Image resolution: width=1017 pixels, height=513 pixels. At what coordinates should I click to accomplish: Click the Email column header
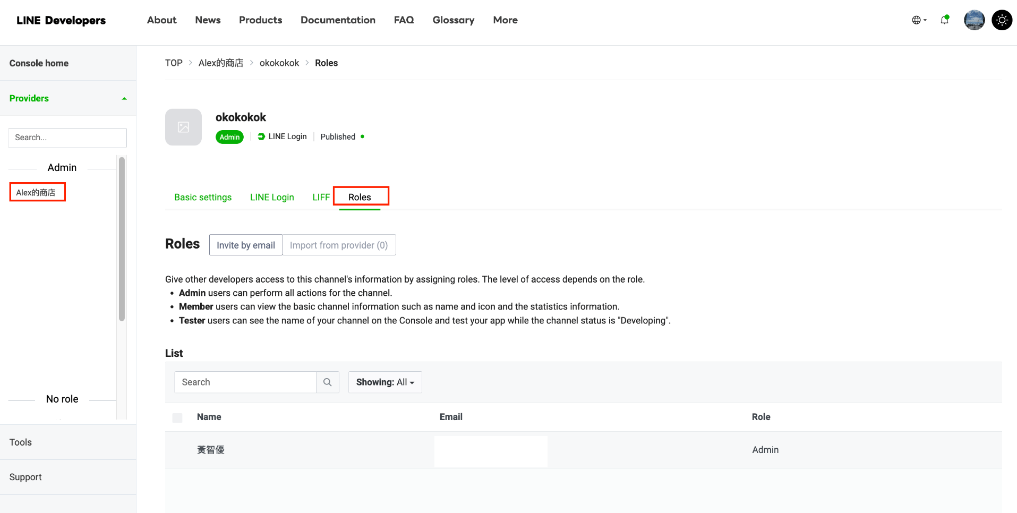[451, 417]
